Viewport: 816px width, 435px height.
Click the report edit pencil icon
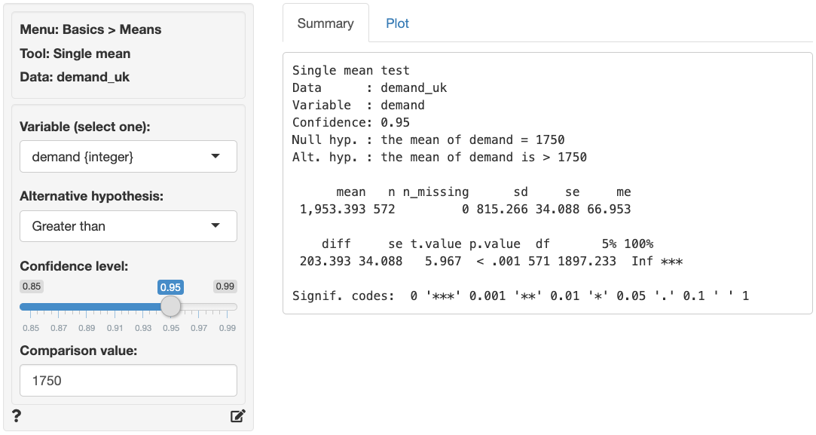click(238, 415)
